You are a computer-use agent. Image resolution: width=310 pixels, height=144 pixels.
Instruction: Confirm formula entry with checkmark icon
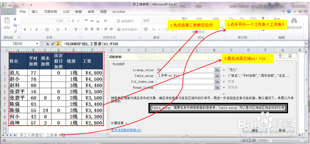(x=53, y=44)
